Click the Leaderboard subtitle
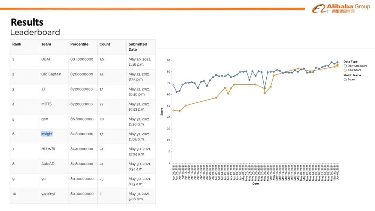The image size is (375, 211). [35, 32]
